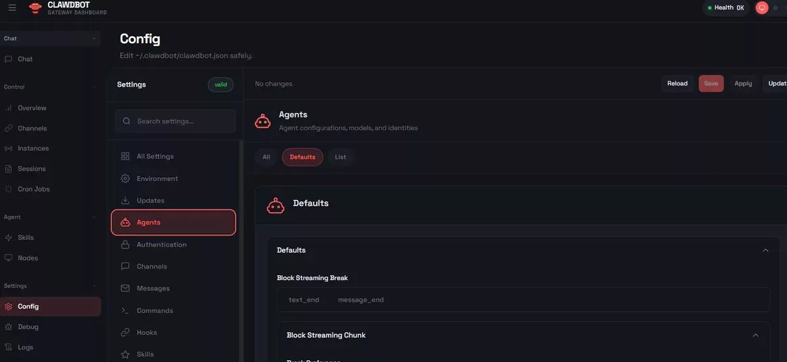Image resolution: width=787 pixels, height=362 pixels.
Task: Collapse the Agent sidebar section
Action: tap(94, 217)
